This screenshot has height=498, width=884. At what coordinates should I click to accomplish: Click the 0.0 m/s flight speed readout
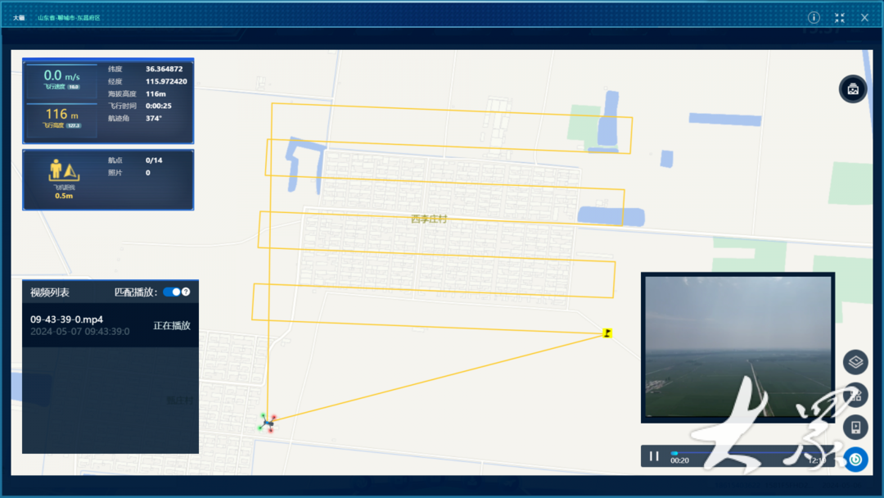coord(61,75)
